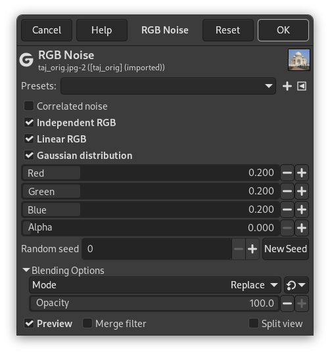Click the Cancel button
Viewport: 330px width, 354px height.
47,30
